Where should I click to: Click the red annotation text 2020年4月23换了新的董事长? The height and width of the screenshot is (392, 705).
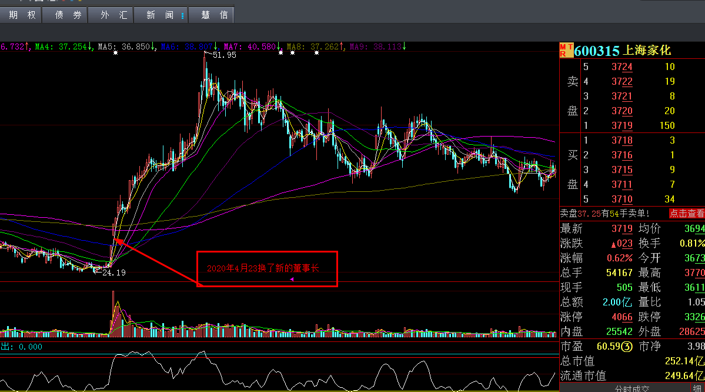(x=263, y=268)
